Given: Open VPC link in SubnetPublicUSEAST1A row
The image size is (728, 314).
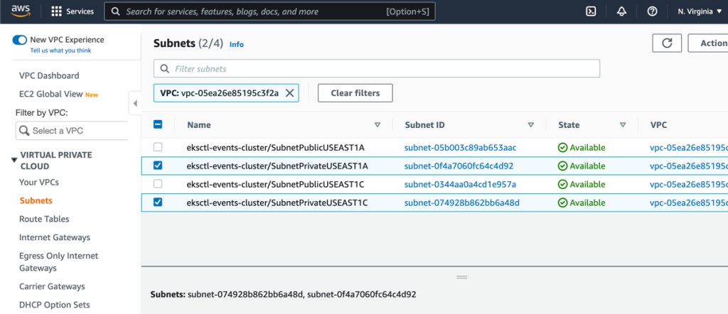Looking at the screenshot, I should [688, 148].
